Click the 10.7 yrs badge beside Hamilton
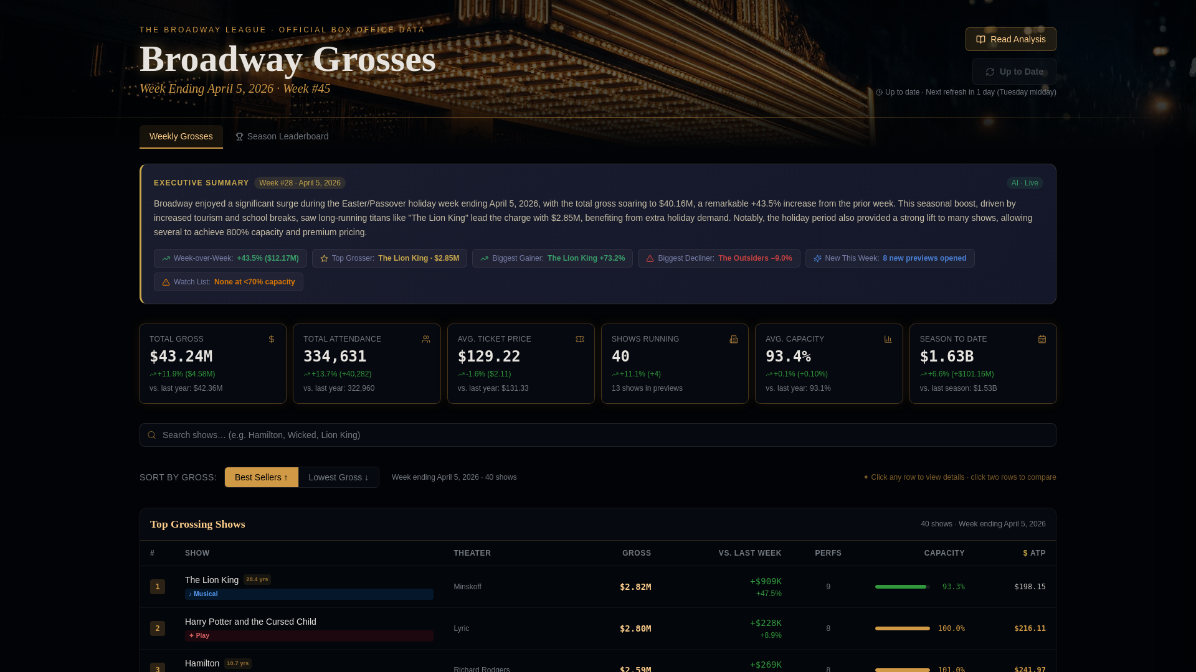 coord(238,664)
